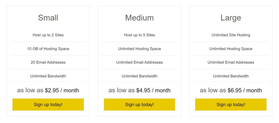Select the Large plan heading

pos(231,18)
